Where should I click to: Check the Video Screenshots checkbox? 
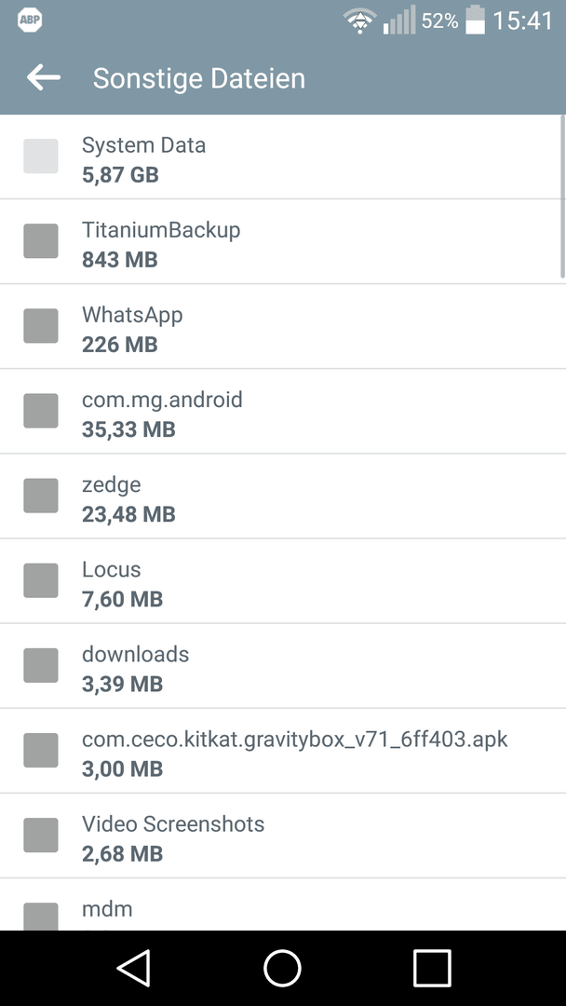point(41,836)
